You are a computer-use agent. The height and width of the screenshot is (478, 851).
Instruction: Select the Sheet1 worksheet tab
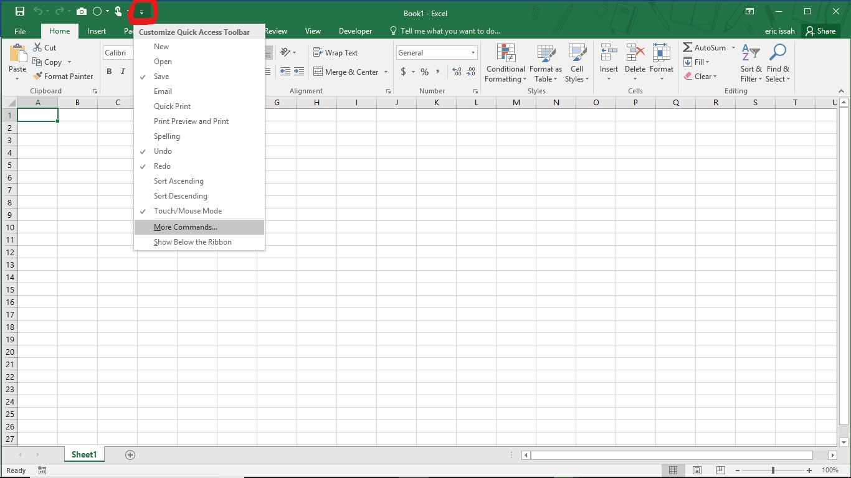point(84,455)
